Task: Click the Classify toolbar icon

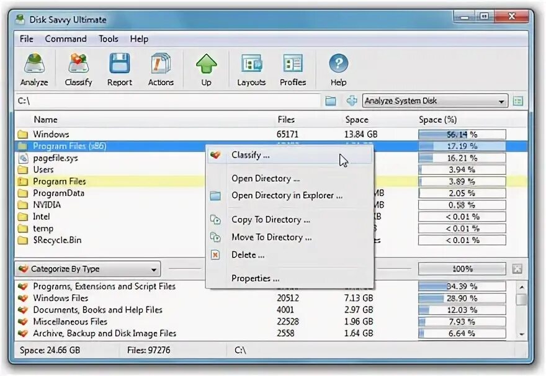Action: 78,63
